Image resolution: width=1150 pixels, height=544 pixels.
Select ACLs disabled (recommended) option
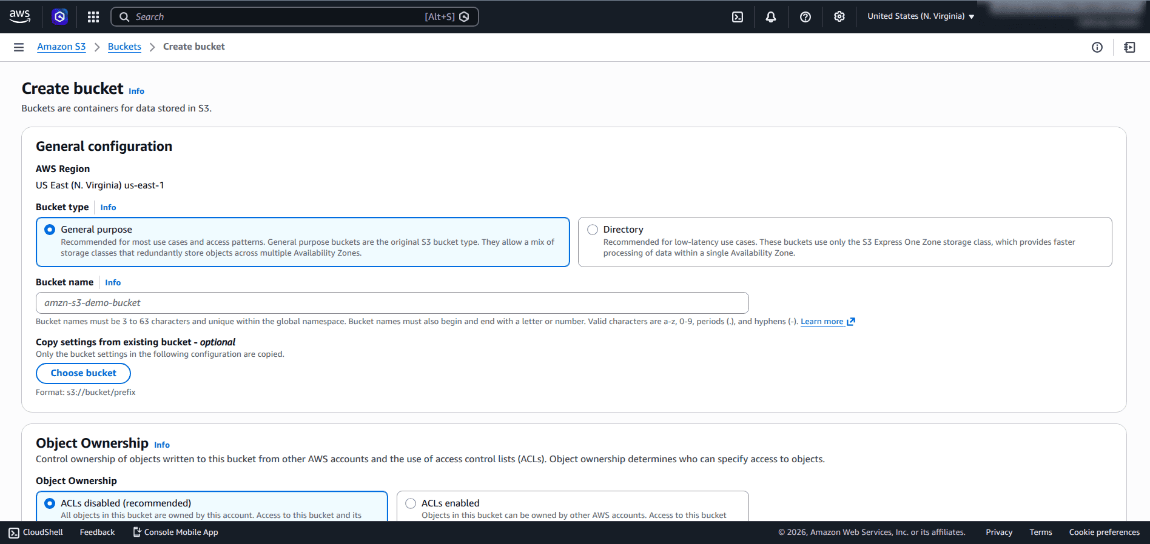coord(212,506)
